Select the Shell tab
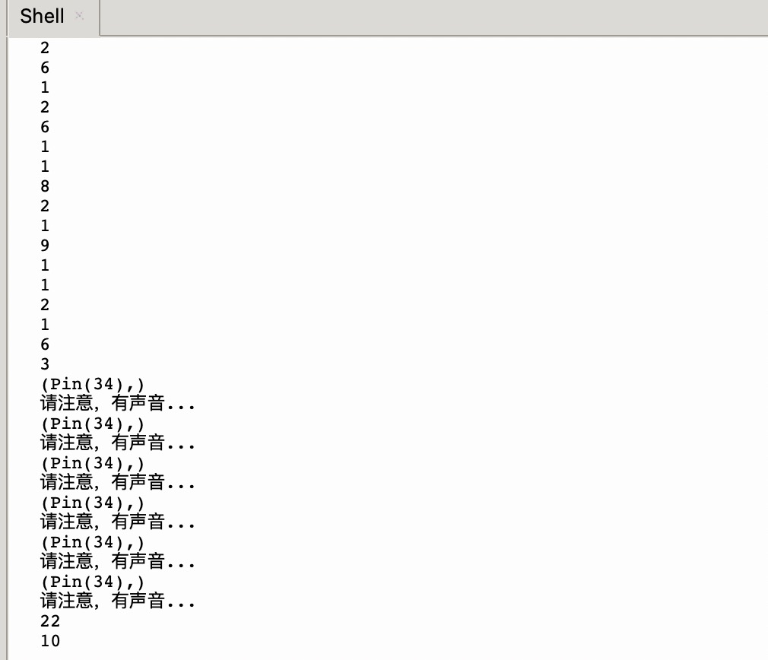This screenshot has width=768, height=660. (42, 16)
